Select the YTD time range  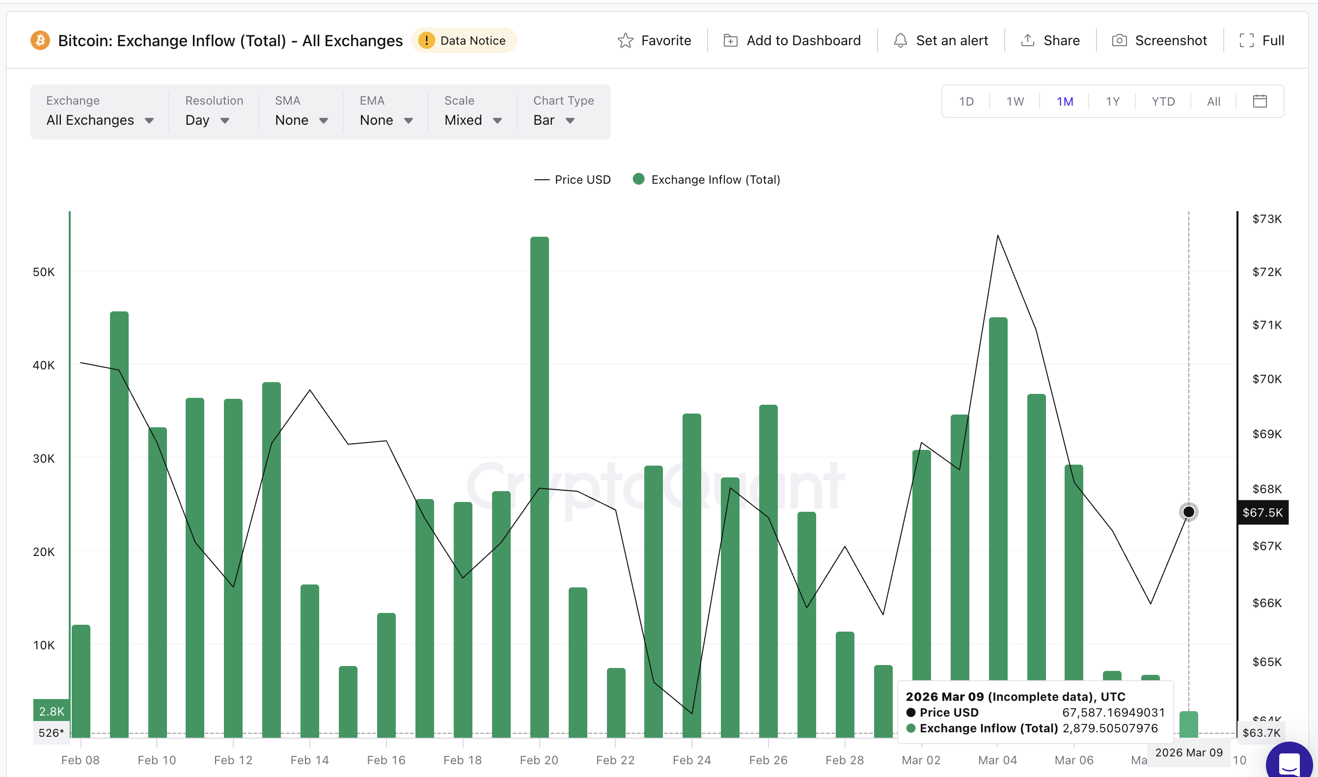pos(1162,102)
